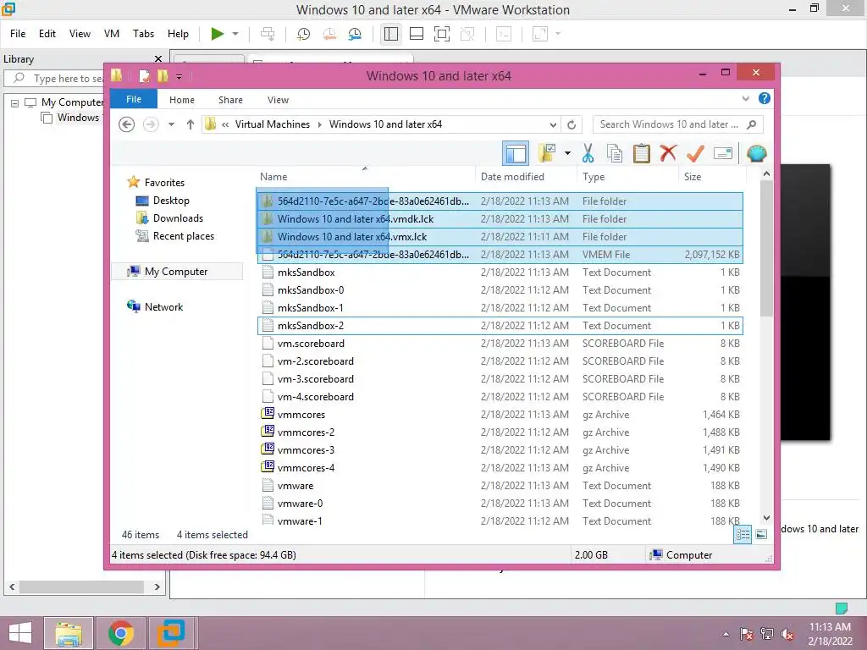The width and height of the screenshot is (867, 650).
Task: Open properties with the orange checkmark icon
Action: tap(695, 153)
